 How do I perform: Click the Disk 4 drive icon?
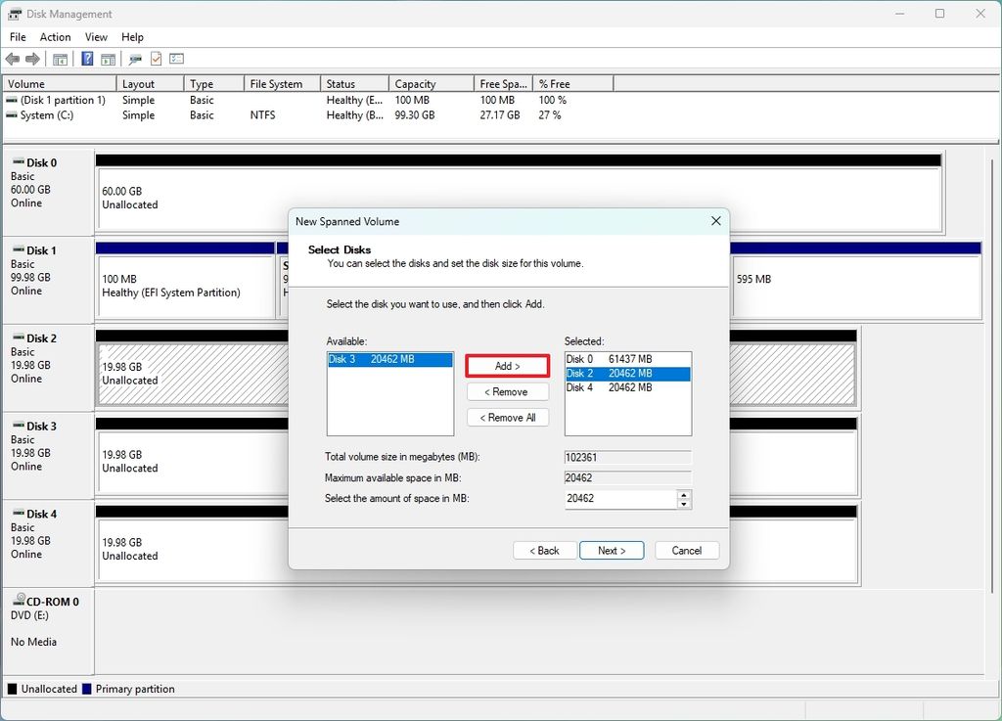coord(18,513)
